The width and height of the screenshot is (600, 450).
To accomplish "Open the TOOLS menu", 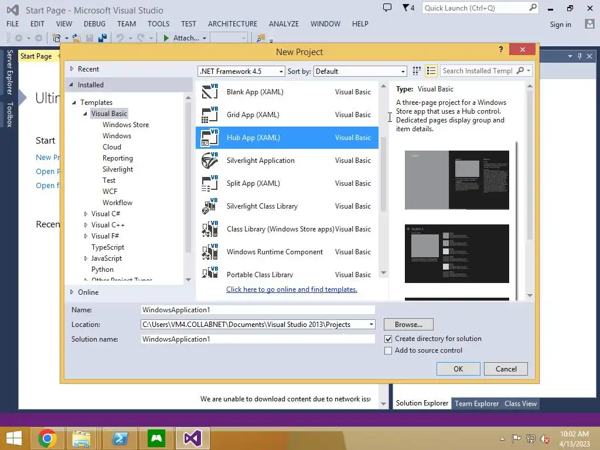I will [158, 23].
